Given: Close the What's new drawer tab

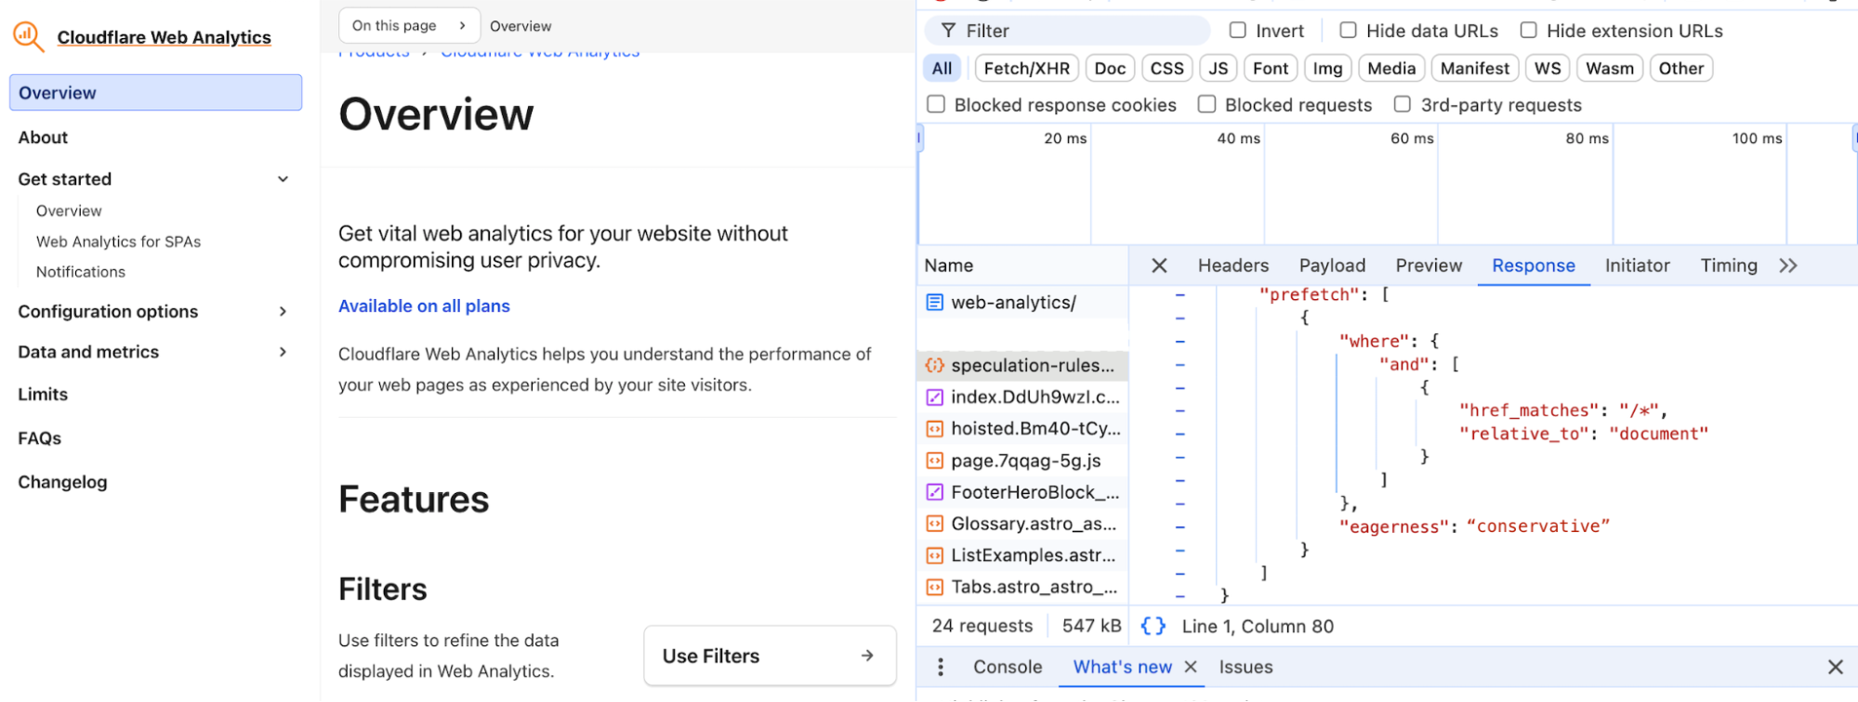Looking at the screenshot, I should pyautogui.click(x=1191, y=667).
